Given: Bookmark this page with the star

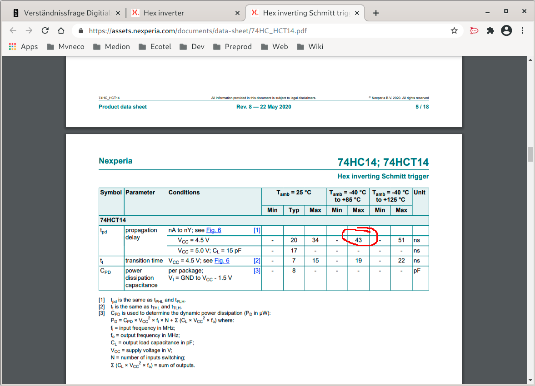Looking at the screenshot, I should coord(454,31).
